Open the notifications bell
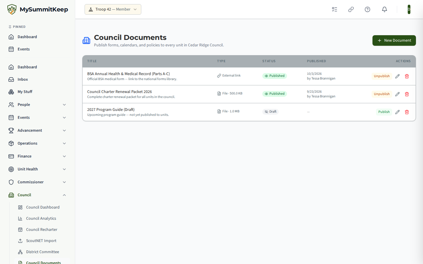The height and width of the screenshot is (264, 423). click(x=385, y=9)
